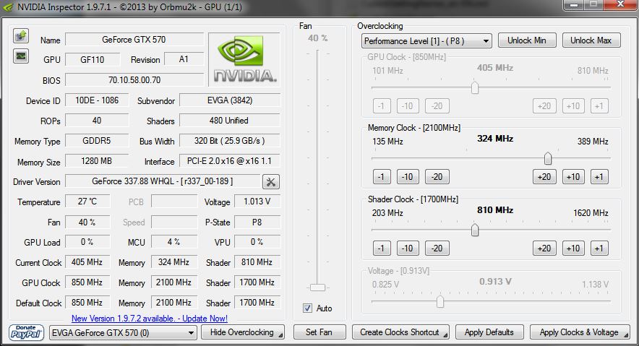Decrease Shader Clock with -1 button
Screen dimensions: 639x346
tap(382, 248)
